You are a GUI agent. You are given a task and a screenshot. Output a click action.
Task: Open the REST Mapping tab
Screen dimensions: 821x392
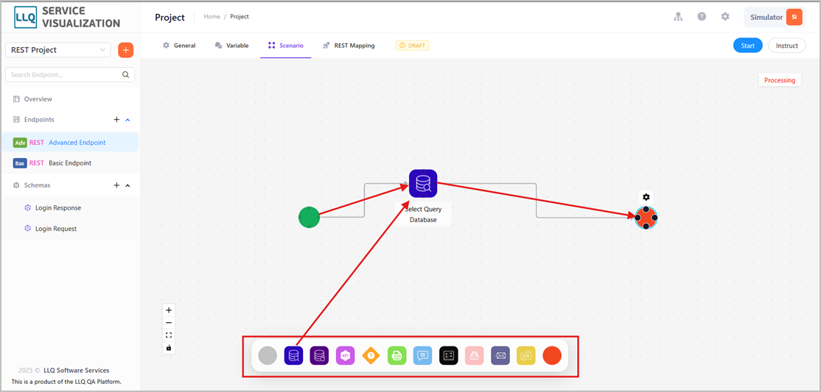[x=349, y=46]
